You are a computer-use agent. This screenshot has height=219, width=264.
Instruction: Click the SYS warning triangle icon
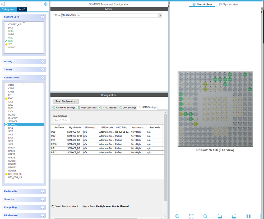[6, 44]
